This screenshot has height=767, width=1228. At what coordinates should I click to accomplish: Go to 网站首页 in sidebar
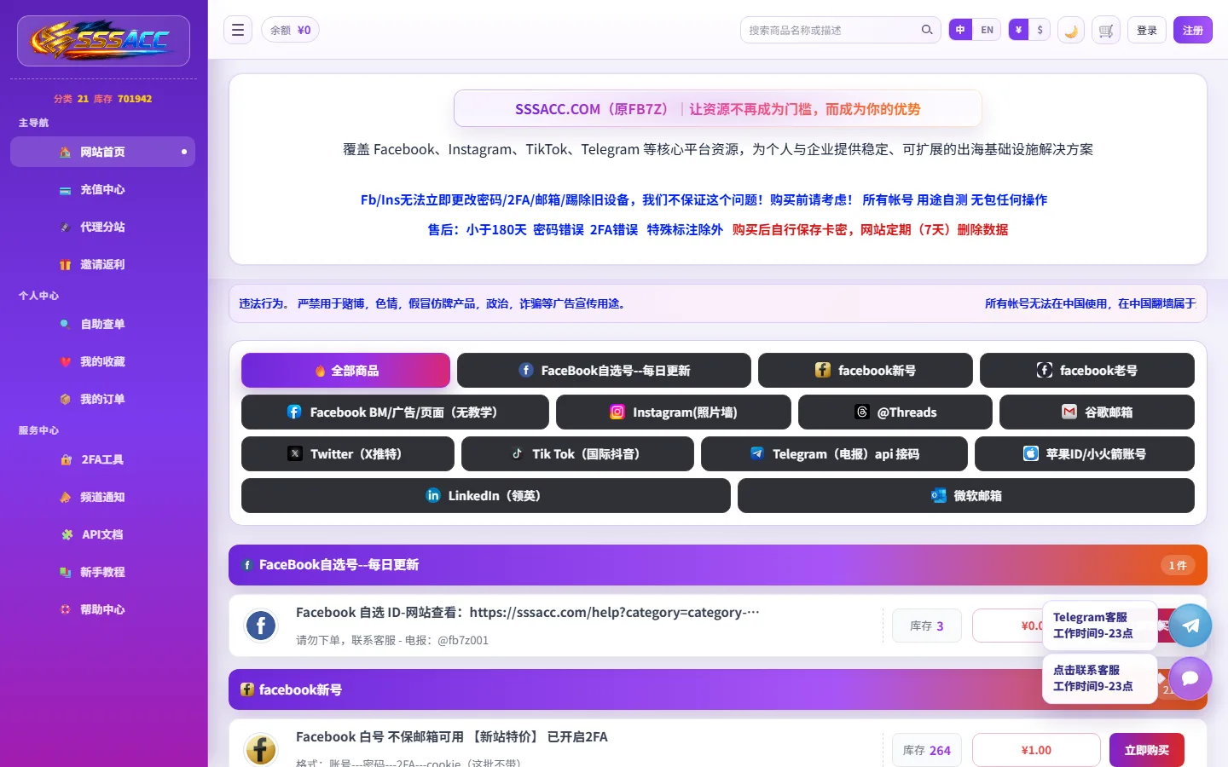click(x=102, y=152)
